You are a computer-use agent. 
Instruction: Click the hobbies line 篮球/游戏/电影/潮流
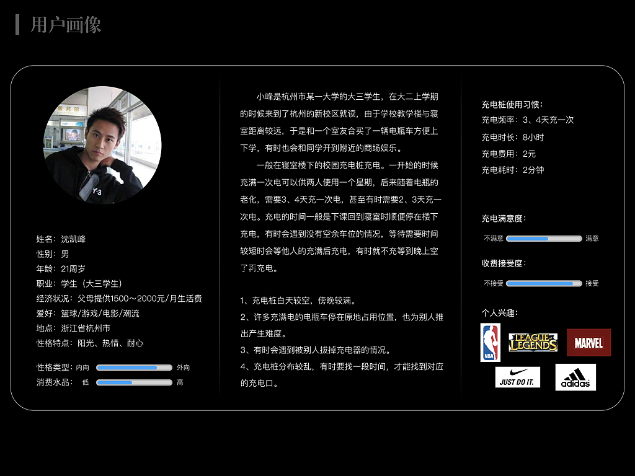(x=88, y=313)
